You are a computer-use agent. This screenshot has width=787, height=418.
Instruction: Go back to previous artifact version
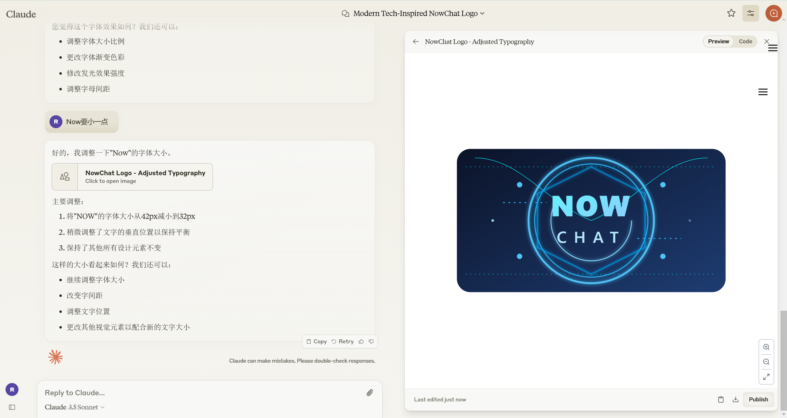point(416,41)
